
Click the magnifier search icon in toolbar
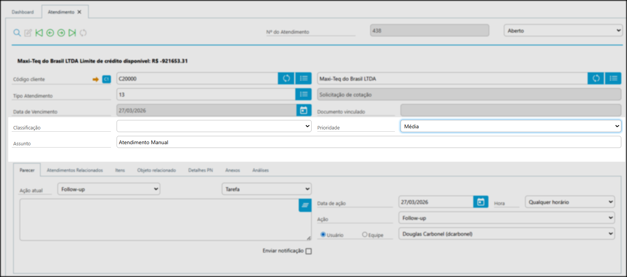tap(17, 33)
